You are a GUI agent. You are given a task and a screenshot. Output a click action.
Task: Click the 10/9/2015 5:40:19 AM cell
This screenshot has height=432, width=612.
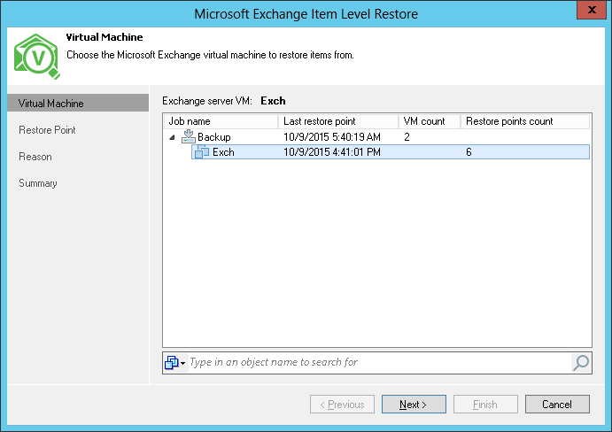tap(332, 137)
